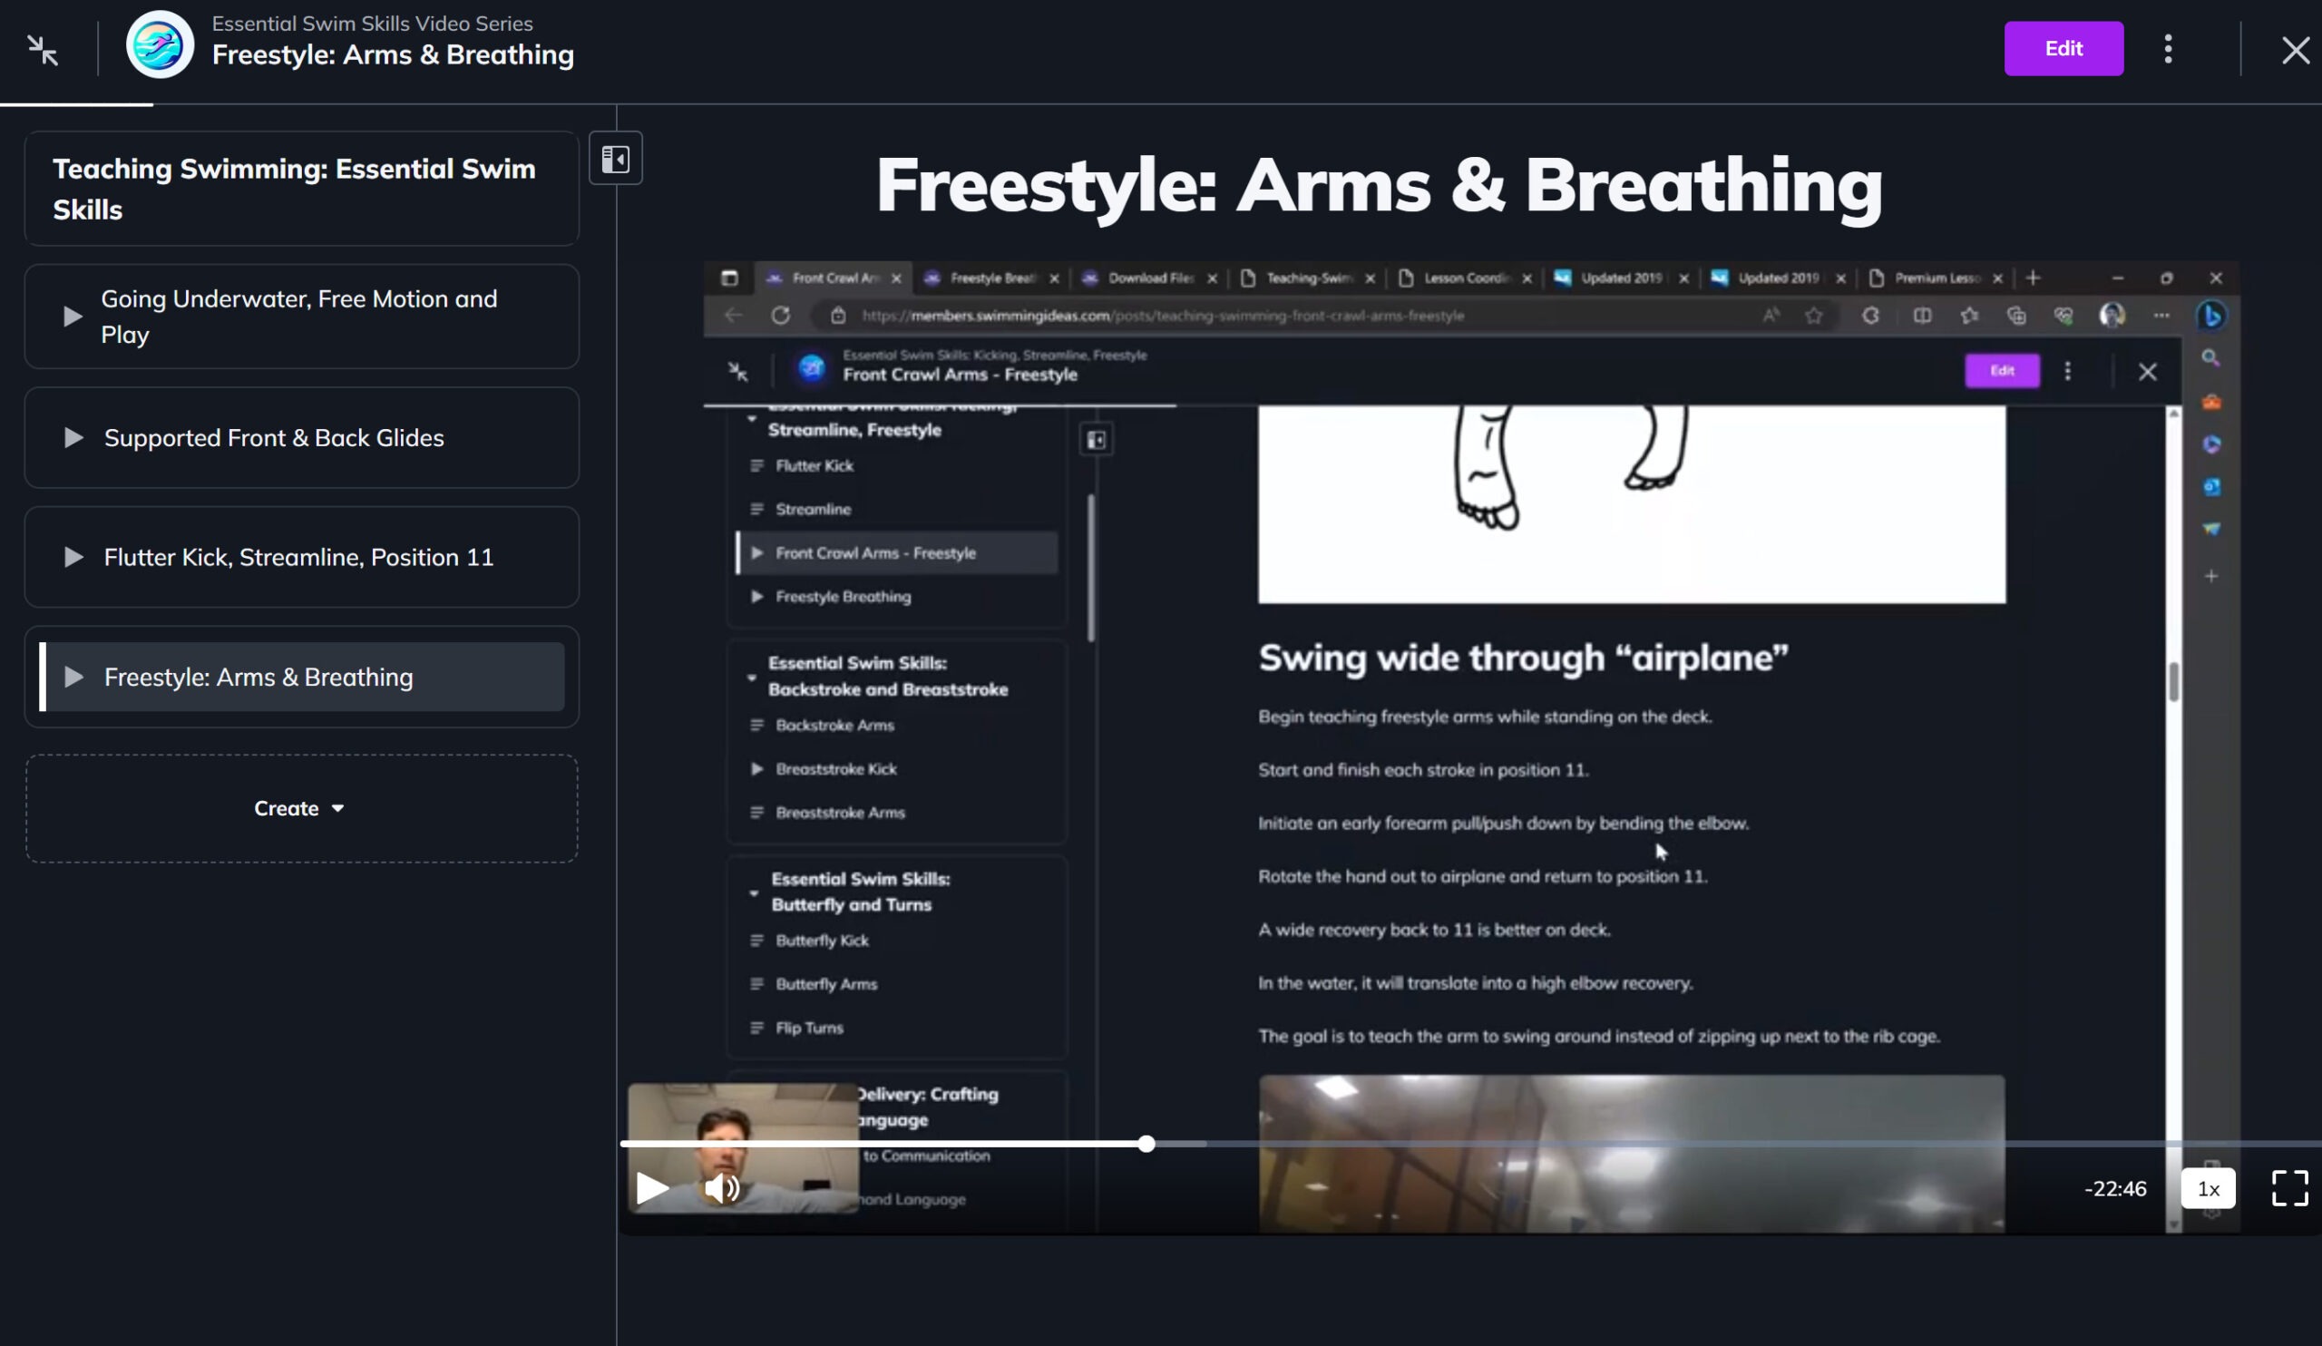Viewport: 2322px width, 1346px height.
Task: Click the Teaching Swimming: Essential Swim Skills header
Action: [x=294, y=189]
